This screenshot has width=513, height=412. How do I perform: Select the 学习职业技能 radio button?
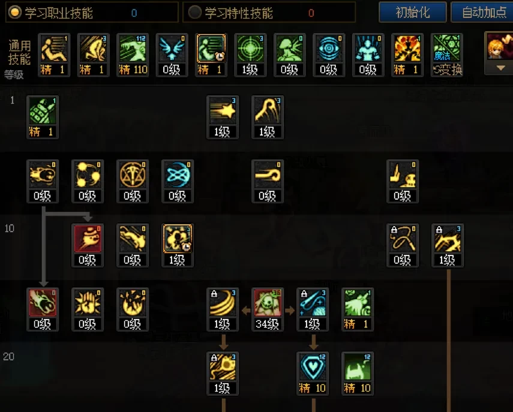pyautogui.click(x=14, y=13)
